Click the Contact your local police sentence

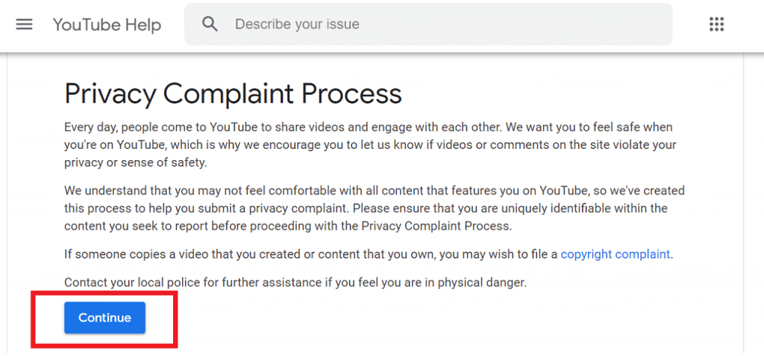[x=295, y=282]
